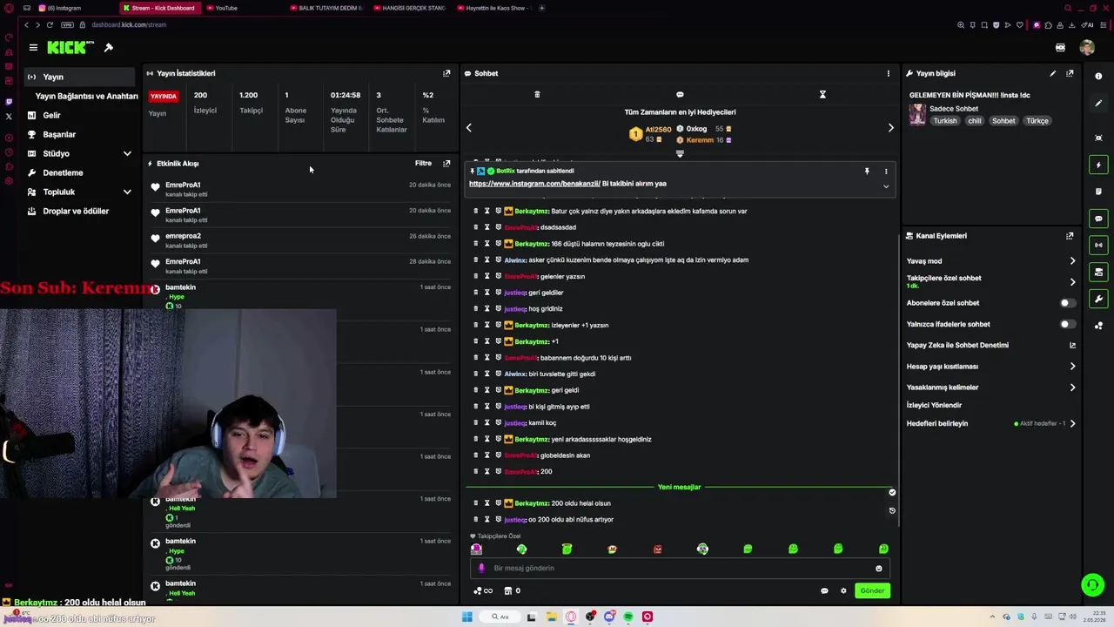
Task: Click the broadcast signal icon in the right sidebar
Action: tap(1098, 245)
